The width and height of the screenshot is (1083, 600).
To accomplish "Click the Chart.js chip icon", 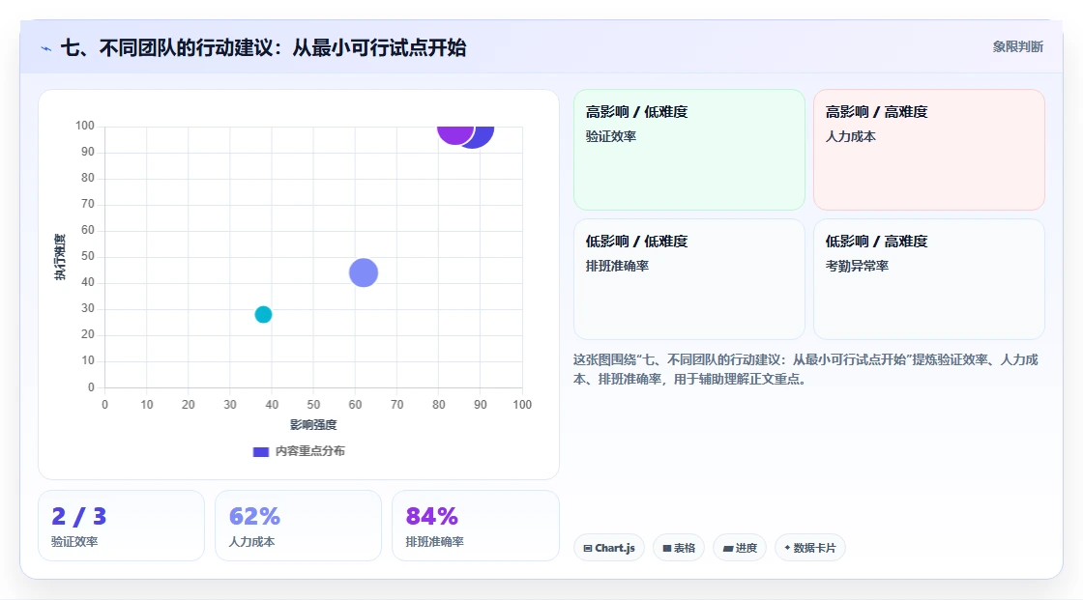I will click(588, 548).
